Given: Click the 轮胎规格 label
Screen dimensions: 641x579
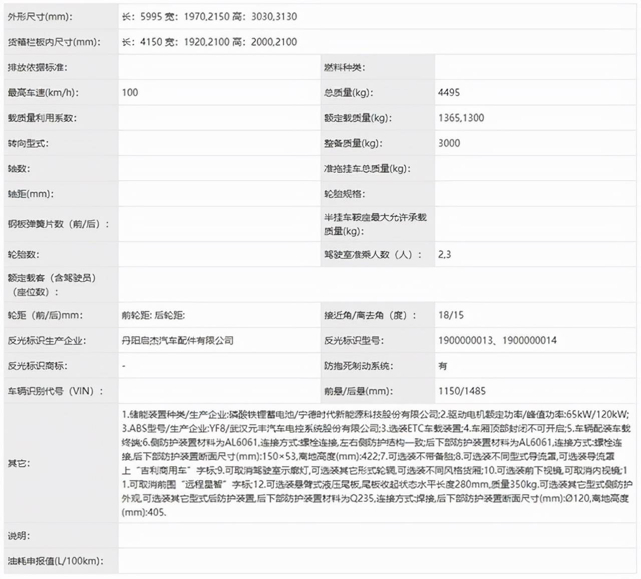Looking at the screenshot, I should point(345,194).
